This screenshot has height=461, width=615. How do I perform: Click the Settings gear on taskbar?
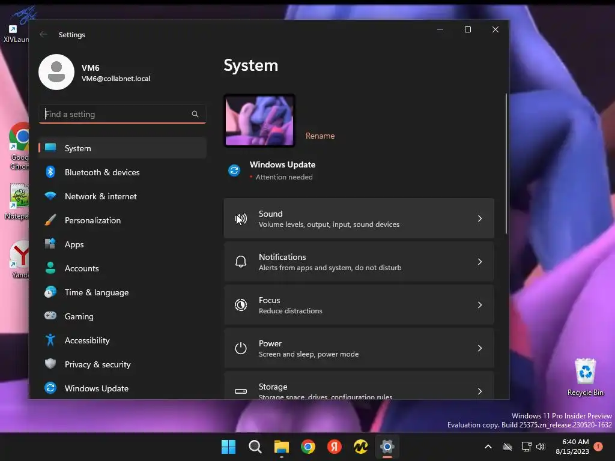pyautogui.click(x=387, y=447)
